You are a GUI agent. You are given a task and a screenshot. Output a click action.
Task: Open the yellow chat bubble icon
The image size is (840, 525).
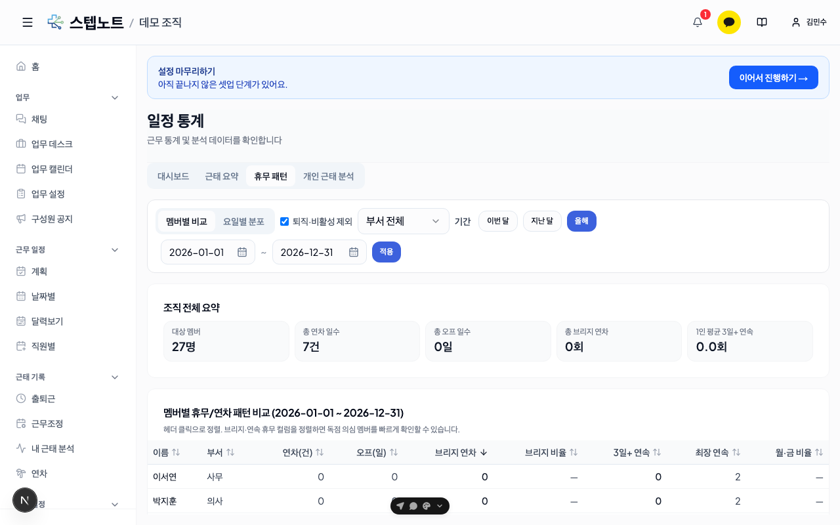(x=729, y=22)
